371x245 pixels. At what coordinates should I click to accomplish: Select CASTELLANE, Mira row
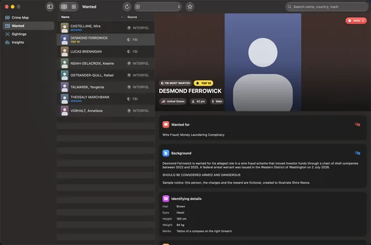106,28
